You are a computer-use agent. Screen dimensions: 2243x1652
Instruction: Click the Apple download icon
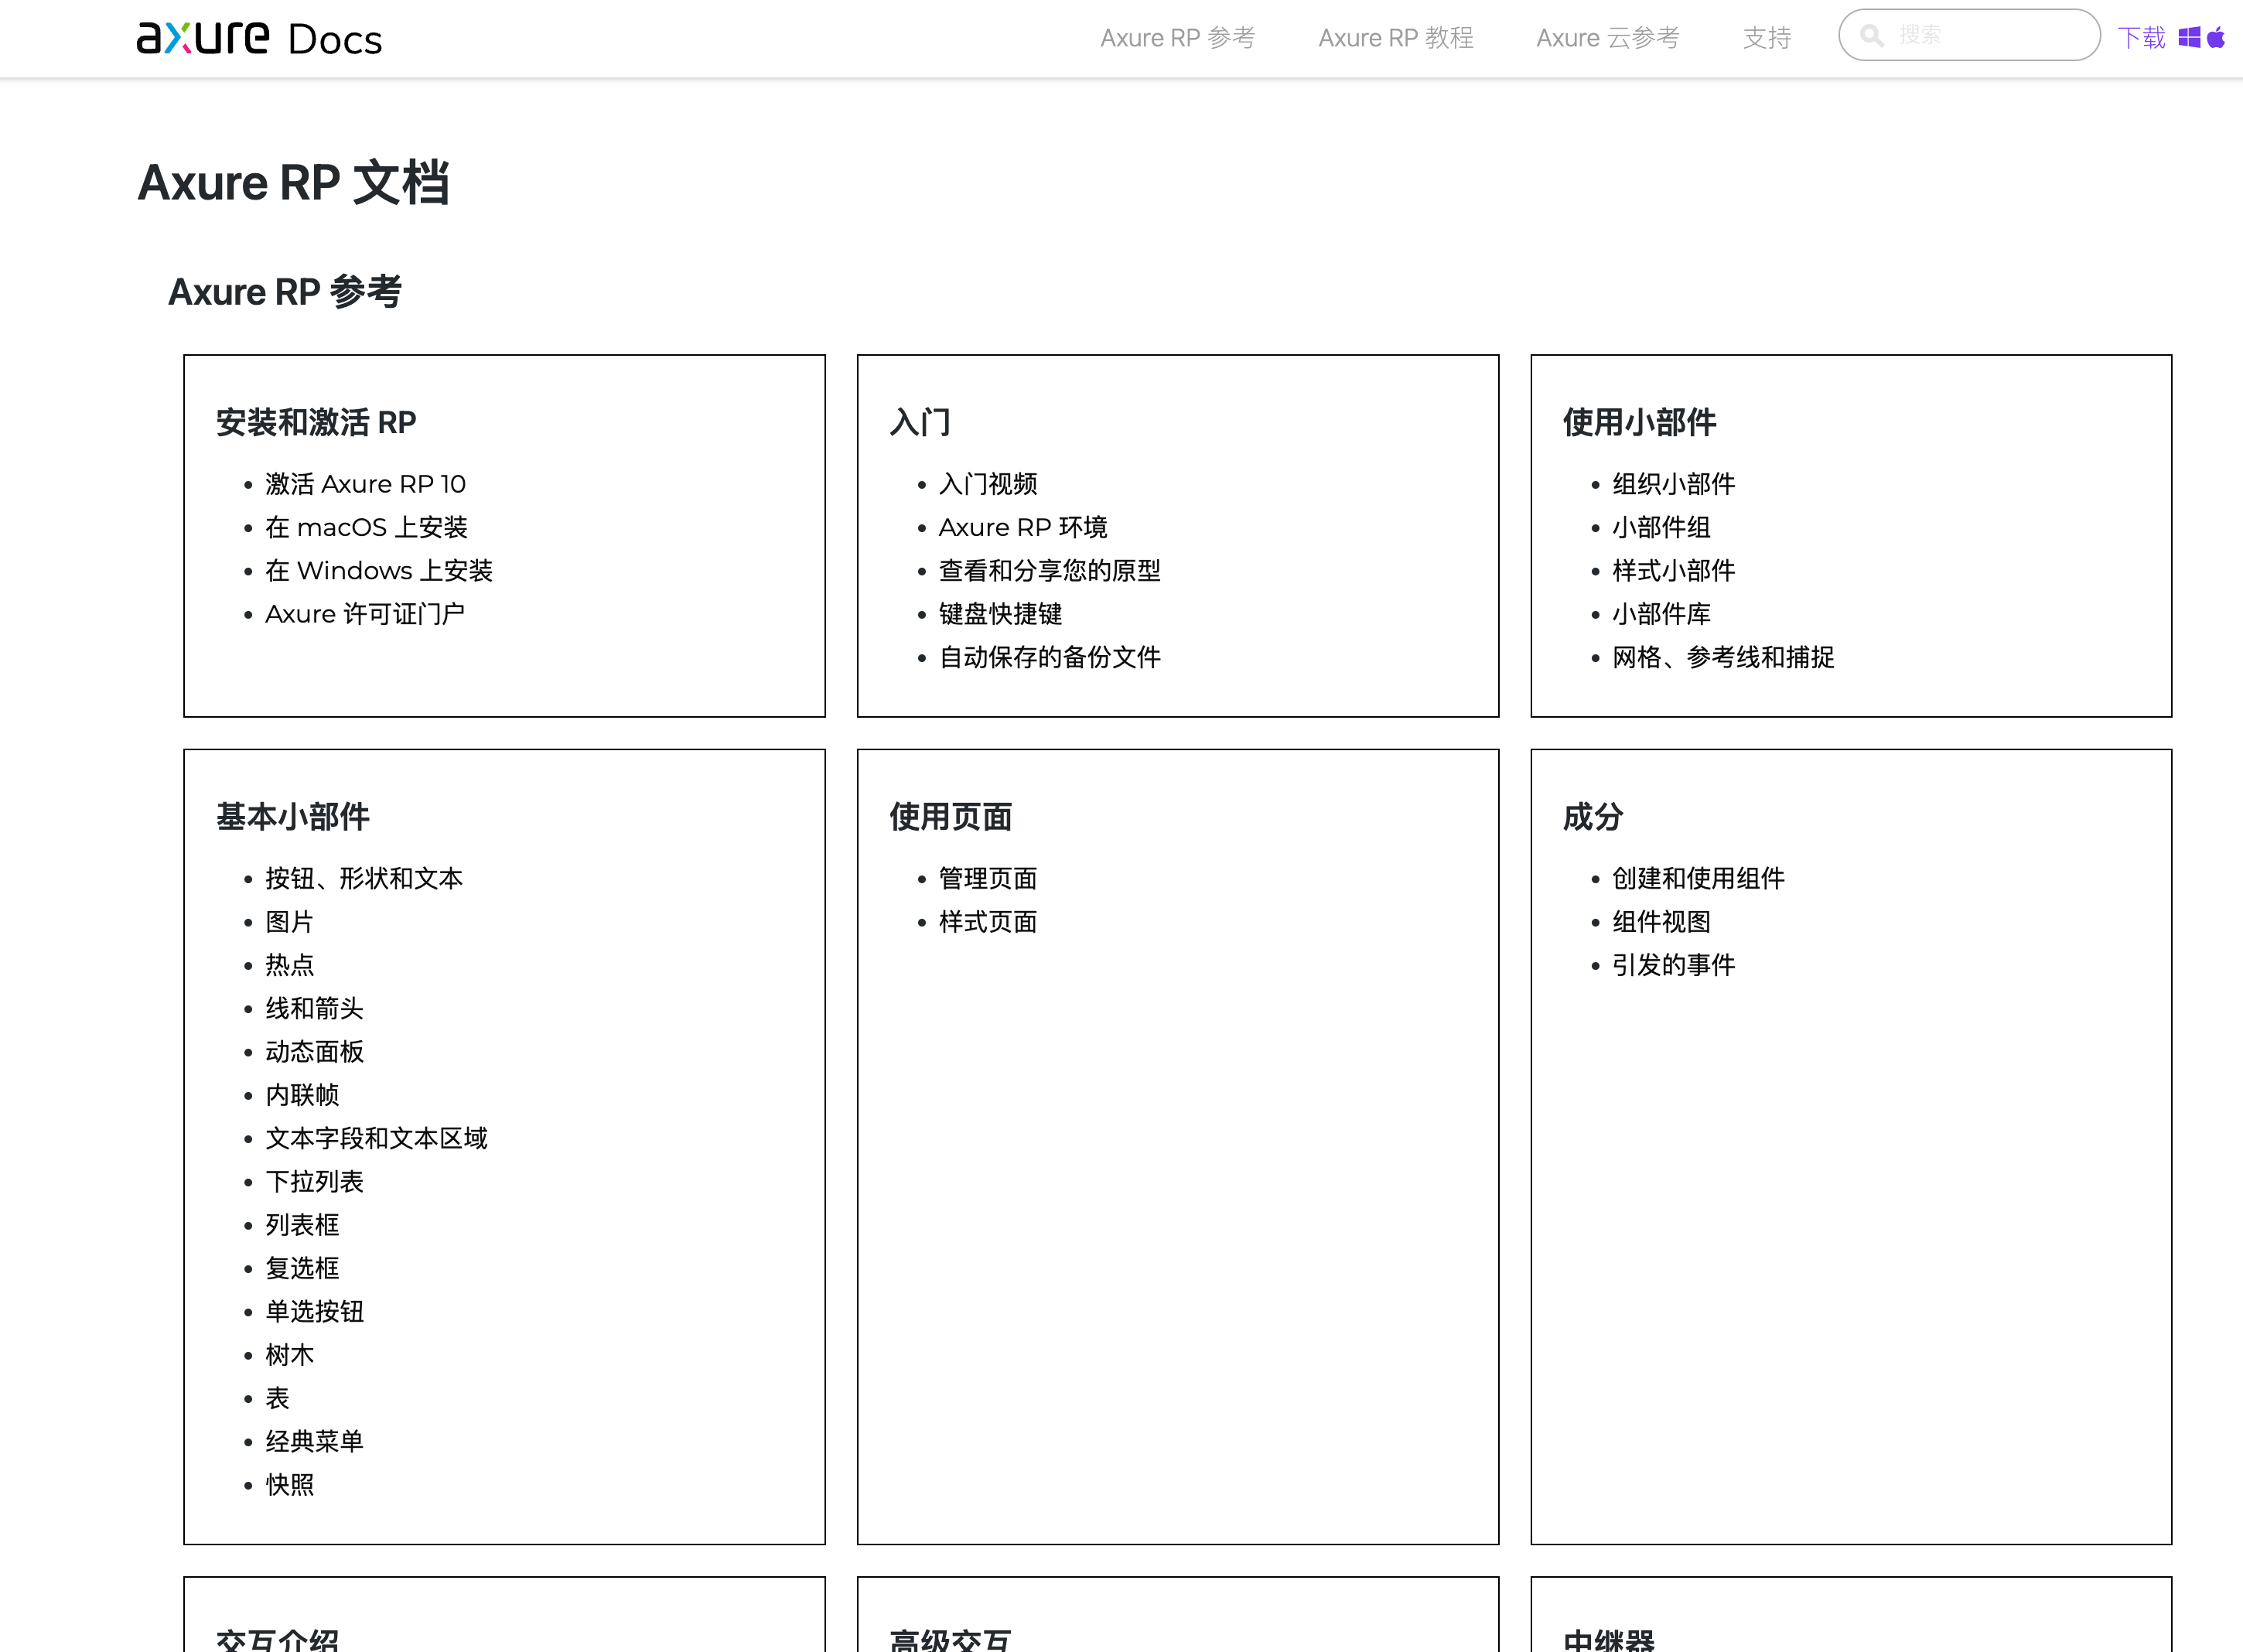click(2216, 38)
